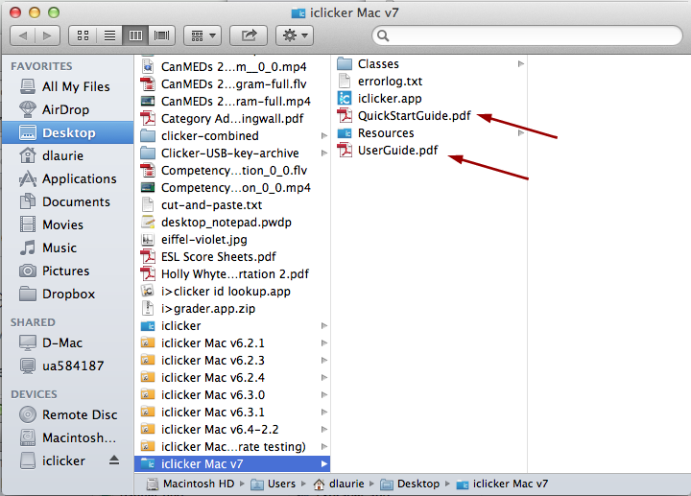Click the Dropbox folder in sidebar
This screenshot has width=691, height=496.
(68, 294)
